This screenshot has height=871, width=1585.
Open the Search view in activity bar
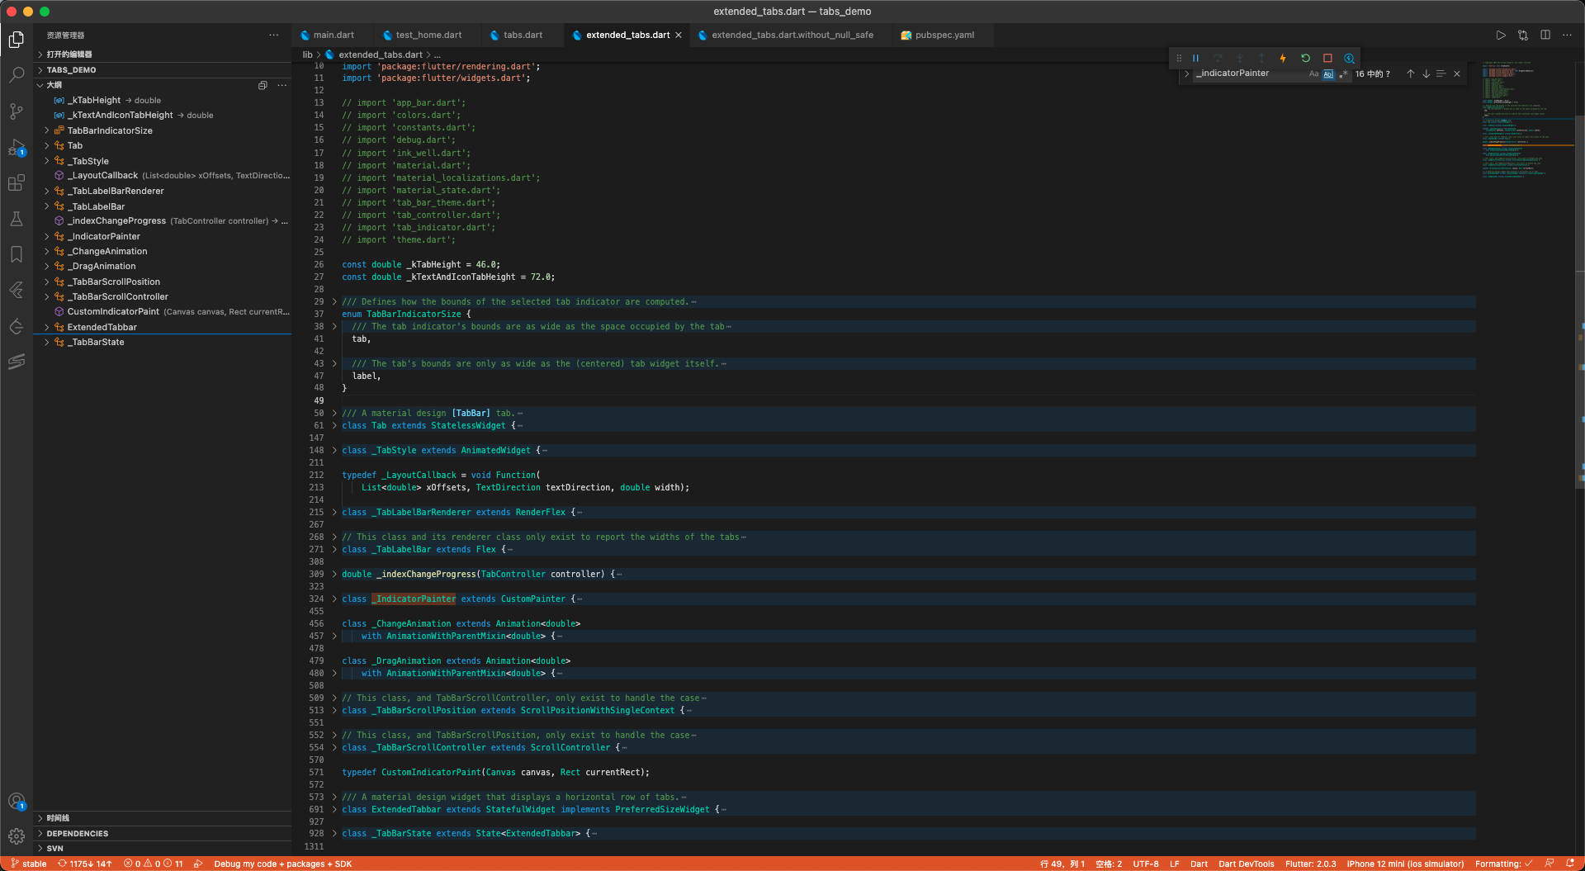(x=17, y=75)
